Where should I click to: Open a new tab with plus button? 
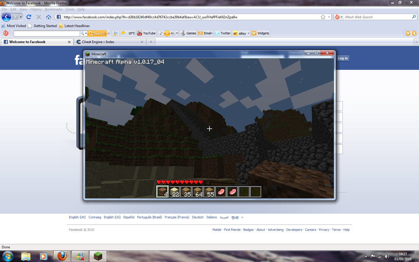coord(151,42)
